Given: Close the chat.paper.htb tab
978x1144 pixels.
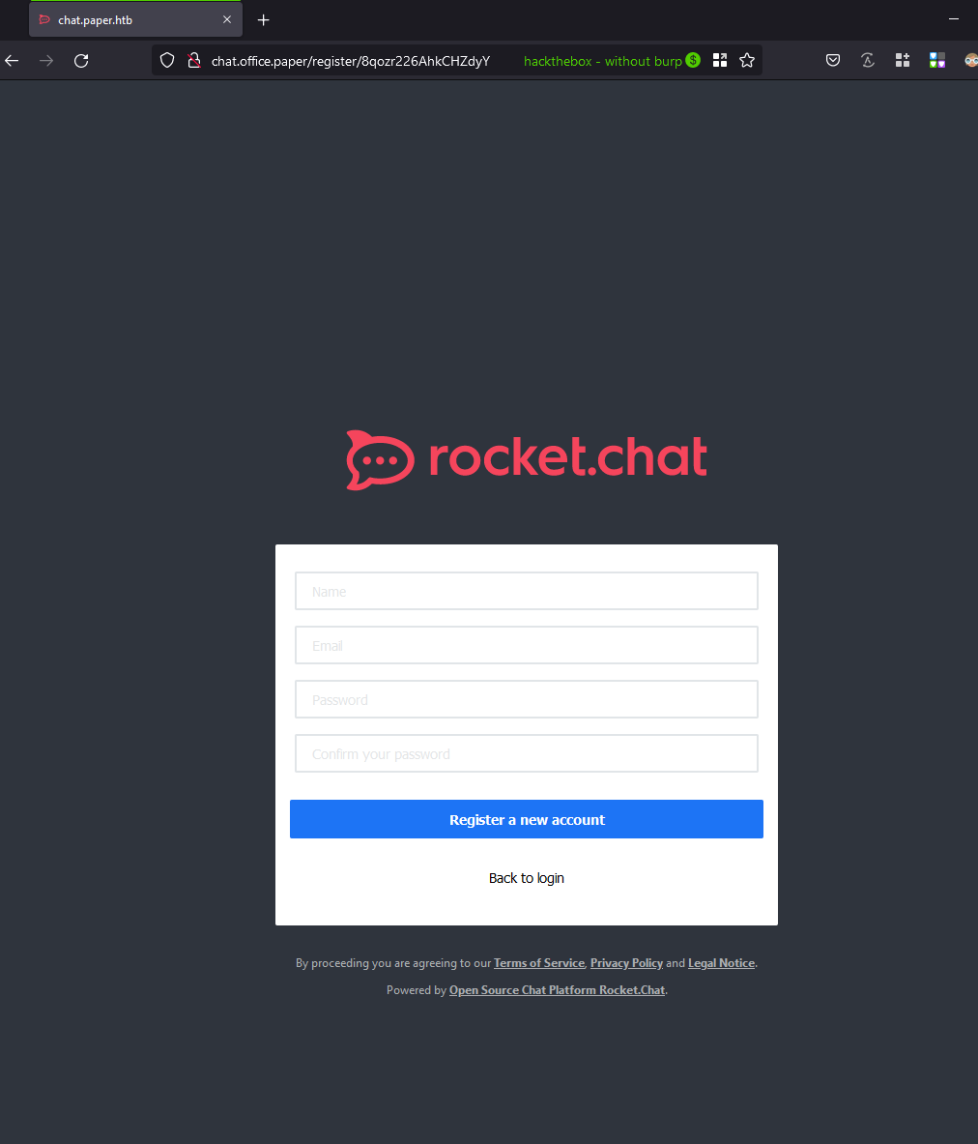Looking at the screenshot, I should pyautogui.click(x=227, y=19).
